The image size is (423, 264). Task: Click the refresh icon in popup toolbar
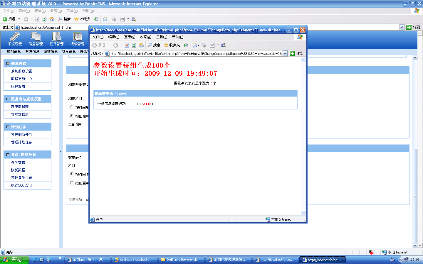(x=134, y=45)
